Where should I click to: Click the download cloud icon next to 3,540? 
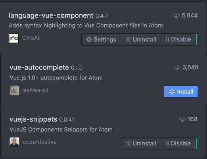point(177,68)
